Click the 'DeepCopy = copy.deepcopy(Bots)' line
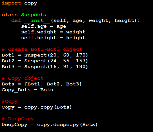The height and width of the screenshot is (132, 153). (50, 125)
